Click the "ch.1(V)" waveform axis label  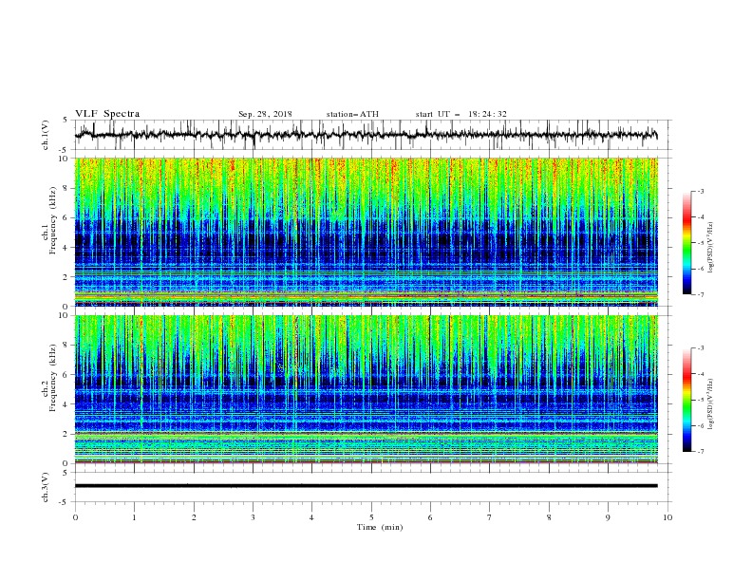(x=46, y=135)
